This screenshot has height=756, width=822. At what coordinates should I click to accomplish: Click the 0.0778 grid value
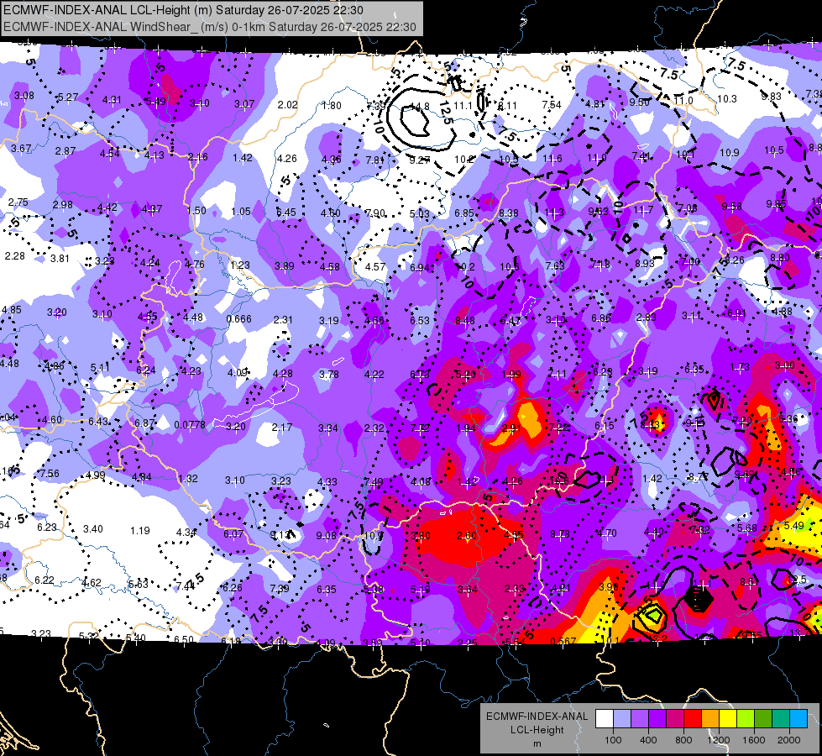(191, 424)
